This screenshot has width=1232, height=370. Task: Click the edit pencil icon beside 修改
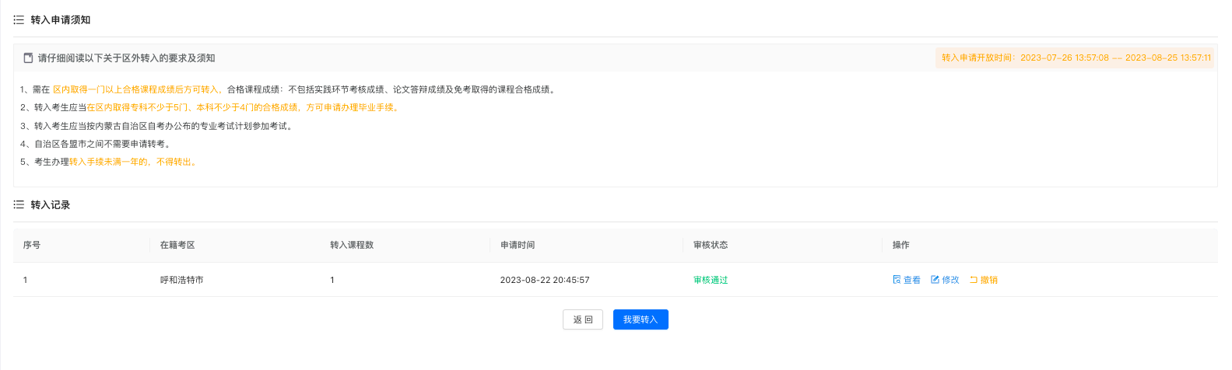pos(935,280)
